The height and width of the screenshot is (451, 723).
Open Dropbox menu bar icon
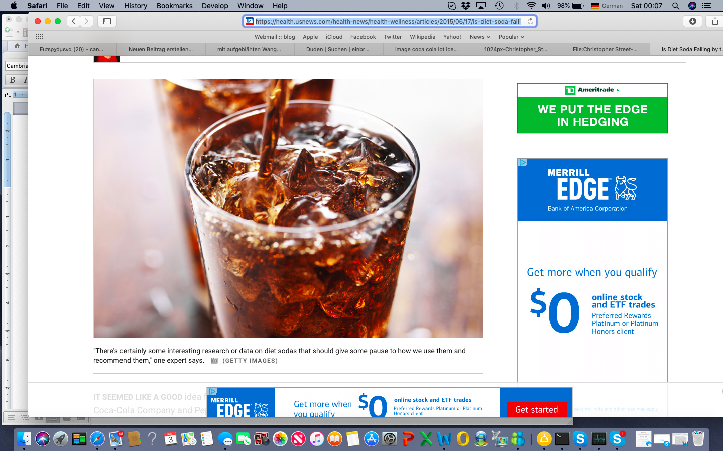click(x=466, y=6)
